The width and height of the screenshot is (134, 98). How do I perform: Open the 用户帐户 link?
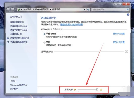tap(14, 89)
